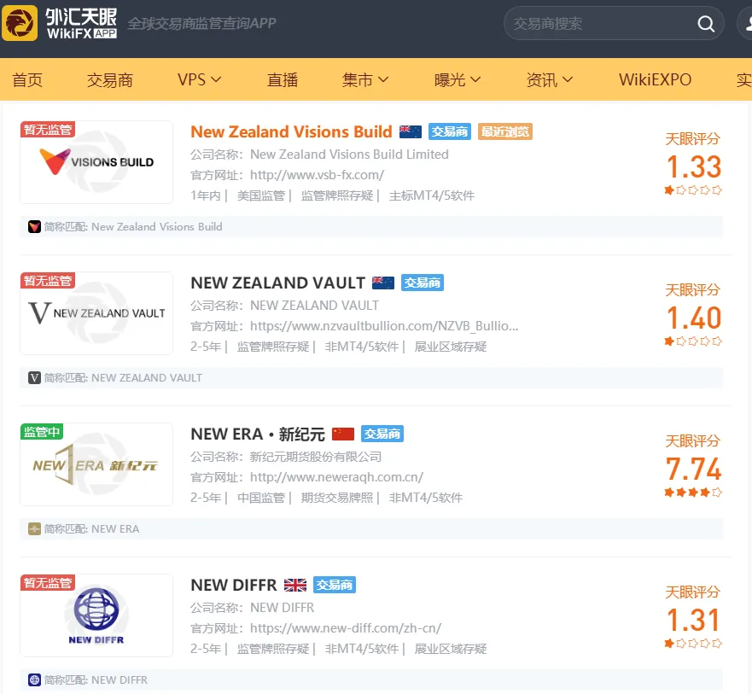Image resolution: width=752 pixels, height=694 pixels.
Task: Click the magnifier search icon
Action: pos(705,24)
